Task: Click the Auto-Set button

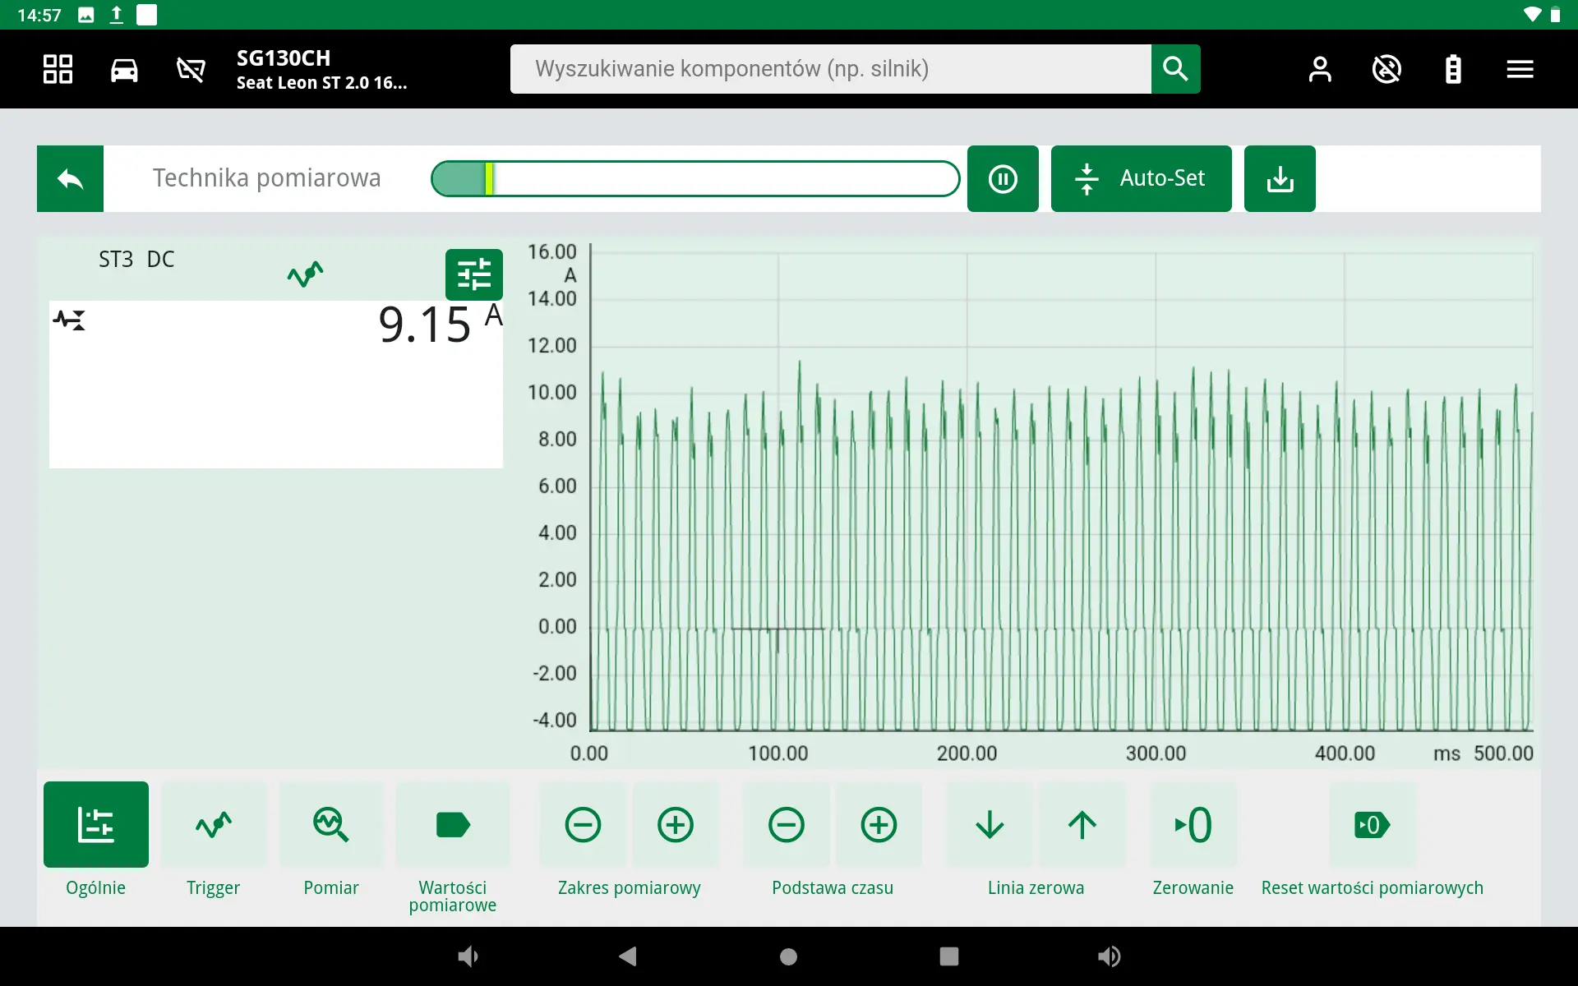Action: point(1141,179)
